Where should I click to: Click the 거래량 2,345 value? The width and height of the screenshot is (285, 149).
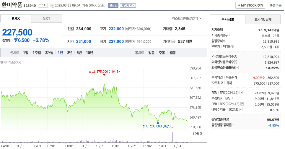(180, 29)
